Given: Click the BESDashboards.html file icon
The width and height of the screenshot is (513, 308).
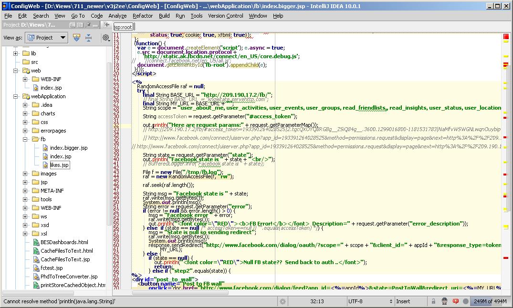Looking at the screenshot, I should click(x=36, y=242).
